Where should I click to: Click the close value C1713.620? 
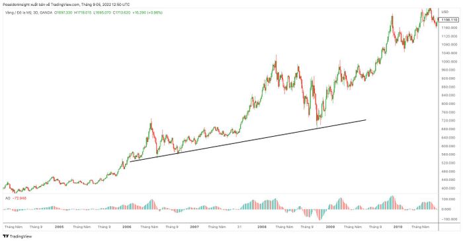(x=121, y=13)
